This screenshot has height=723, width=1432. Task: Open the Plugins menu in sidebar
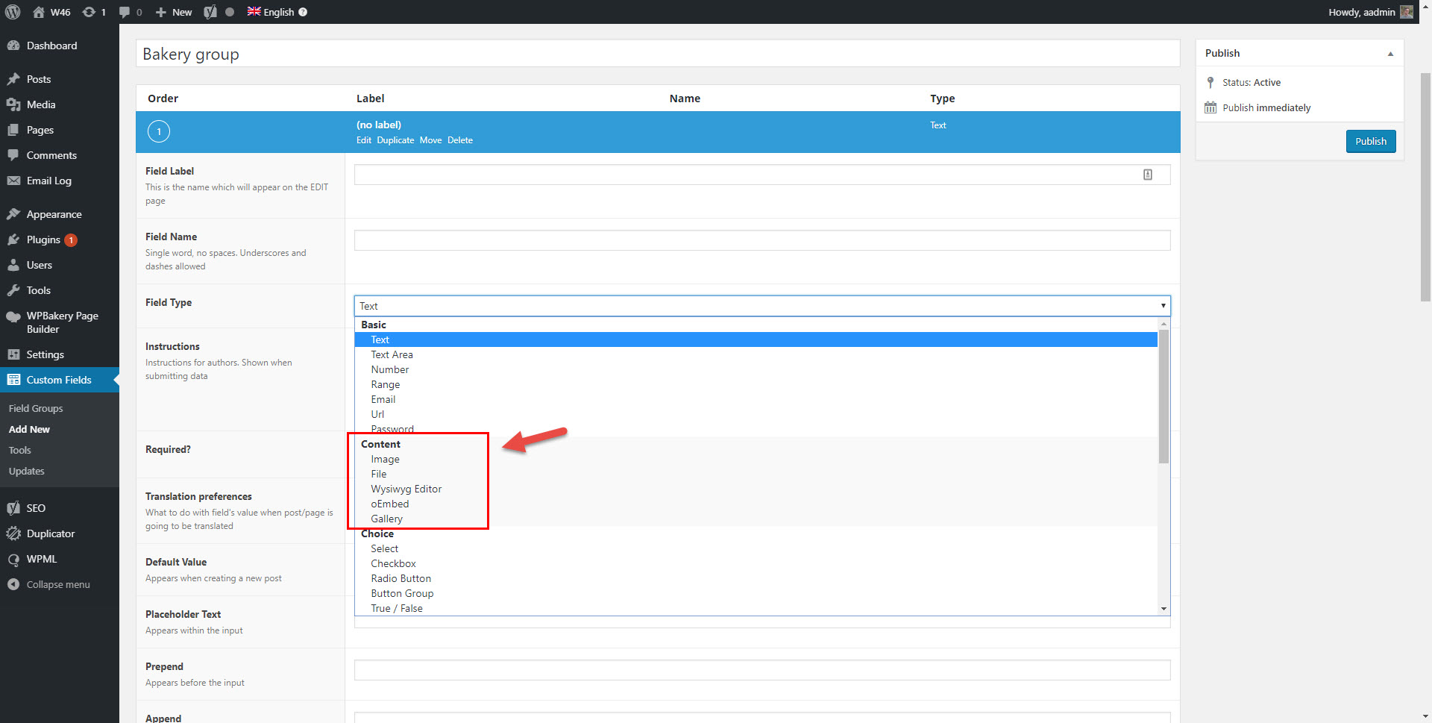pyautogui.click(x=43, y=240)
